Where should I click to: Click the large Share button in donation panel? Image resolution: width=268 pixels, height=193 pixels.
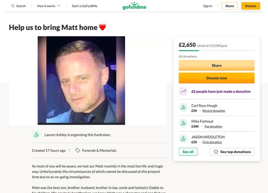click(x=217, y=65)
